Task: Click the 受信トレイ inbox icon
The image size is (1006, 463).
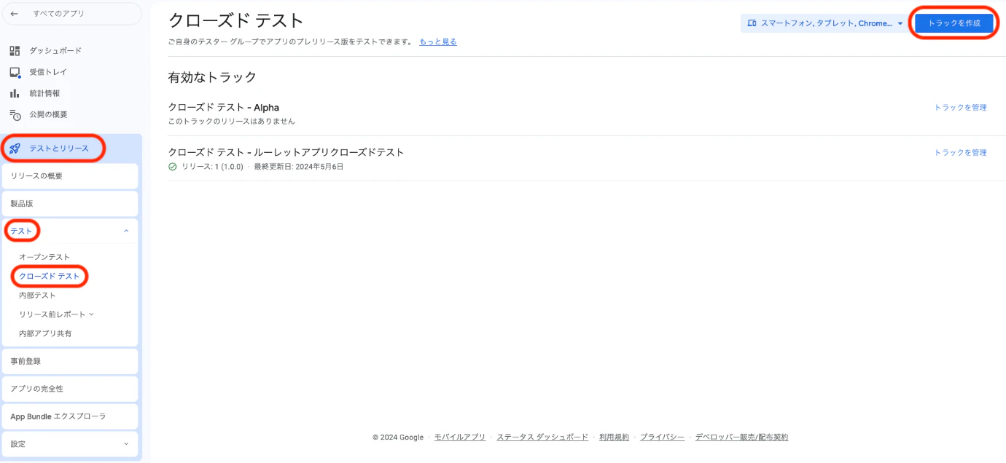Action: 15,72
